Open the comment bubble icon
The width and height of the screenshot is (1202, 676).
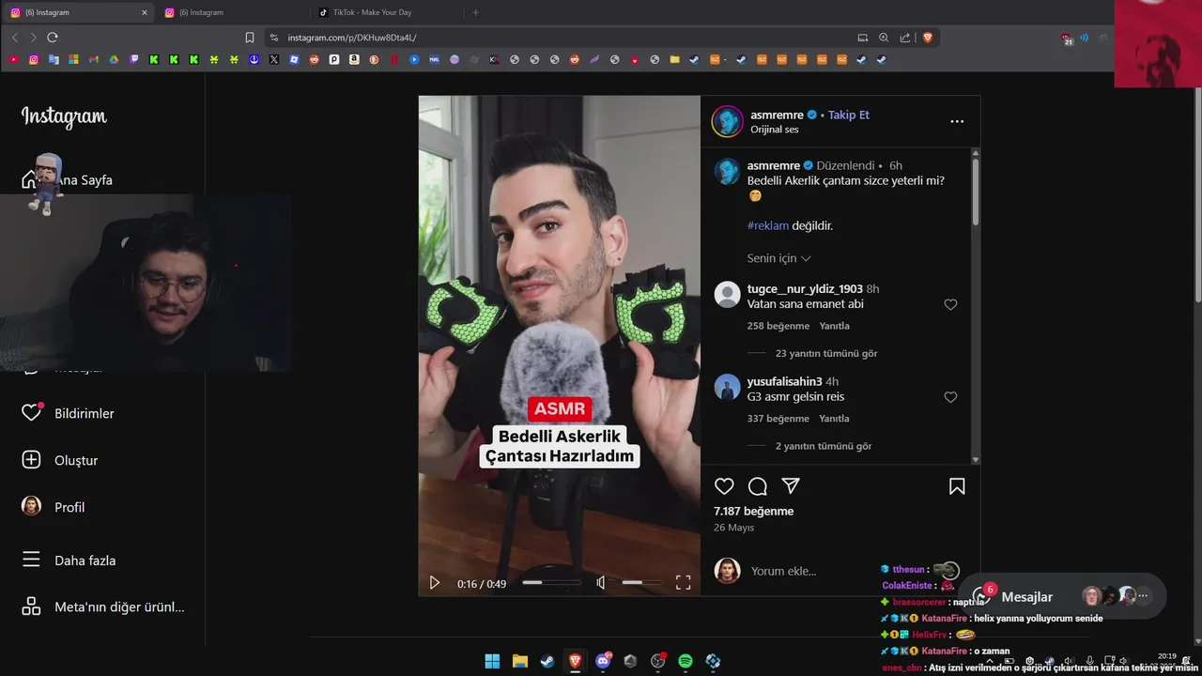758,486
